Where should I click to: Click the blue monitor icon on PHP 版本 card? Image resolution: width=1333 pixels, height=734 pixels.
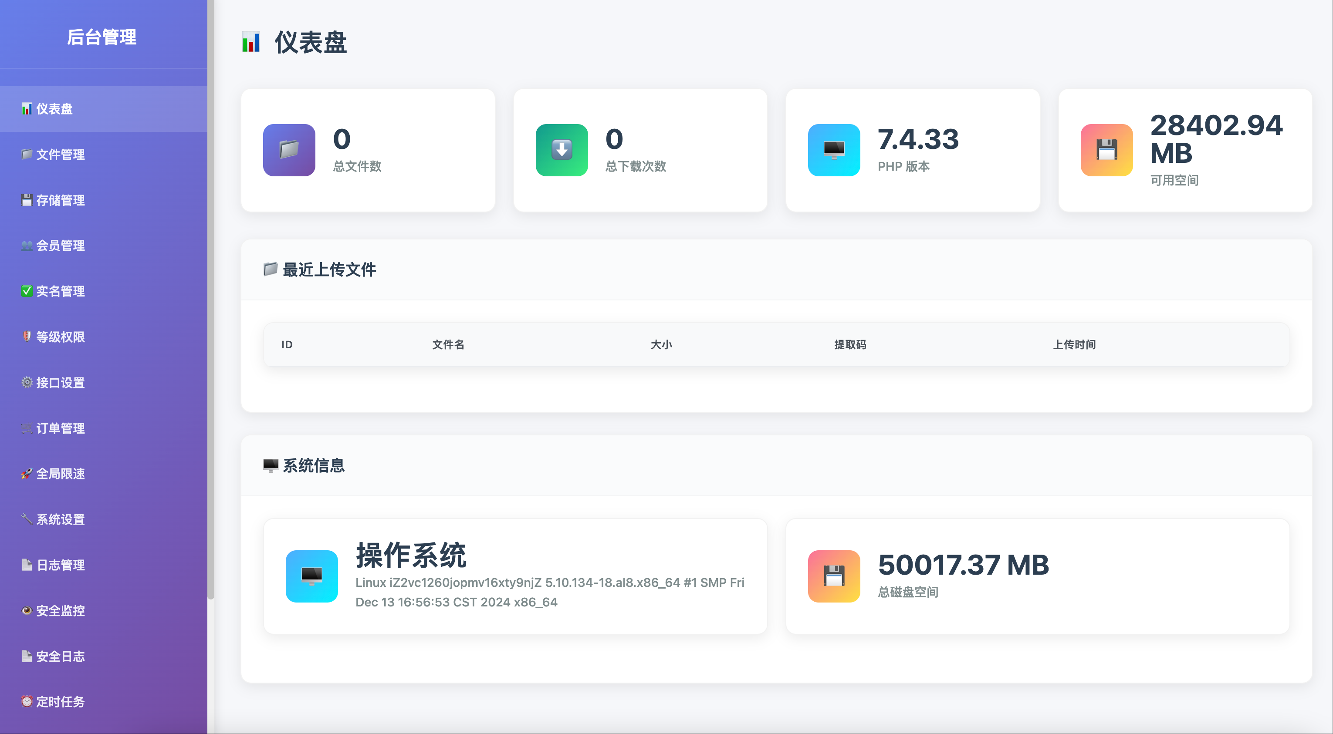pos(834,150)
